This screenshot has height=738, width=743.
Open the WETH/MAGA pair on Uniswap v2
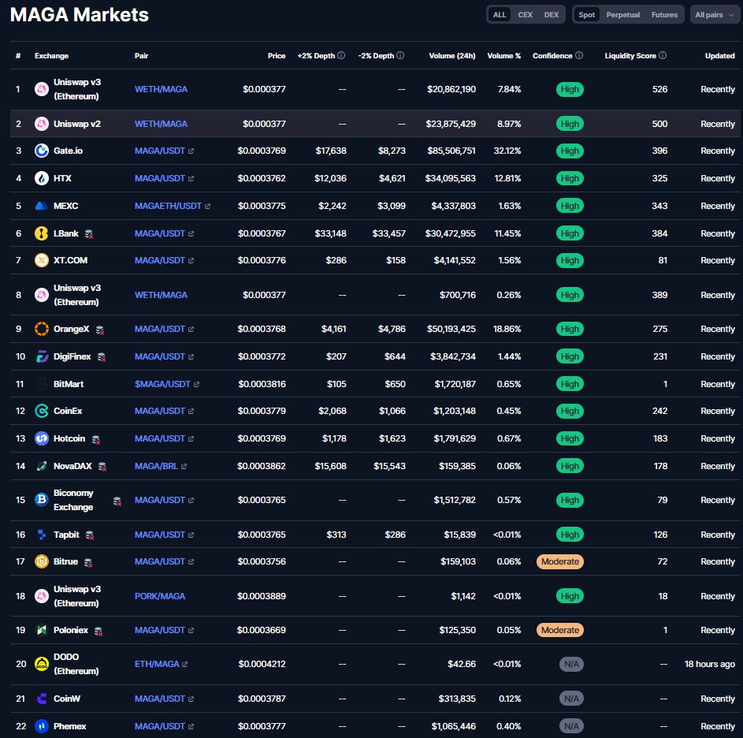(161, 123)
